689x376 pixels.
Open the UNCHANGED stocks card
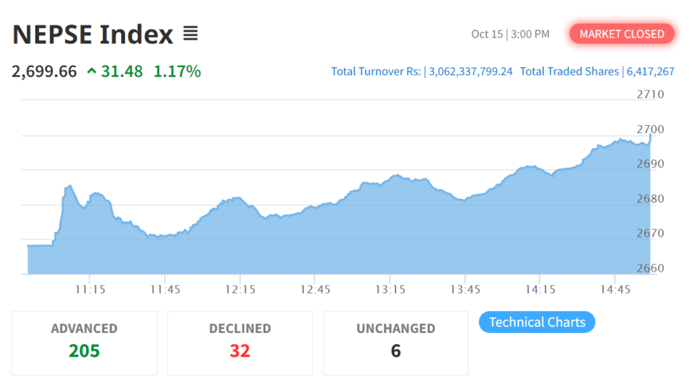click(396, 342)
